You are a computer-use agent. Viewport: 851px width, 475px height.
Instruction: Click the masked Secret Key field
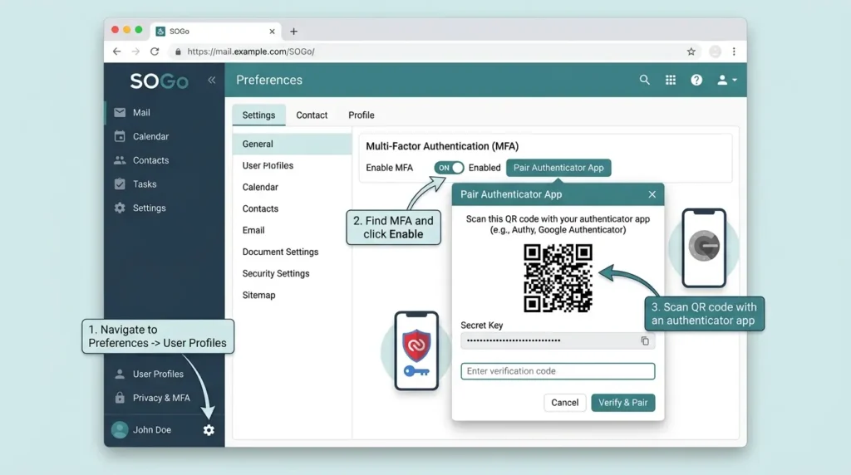coord(558,340)
